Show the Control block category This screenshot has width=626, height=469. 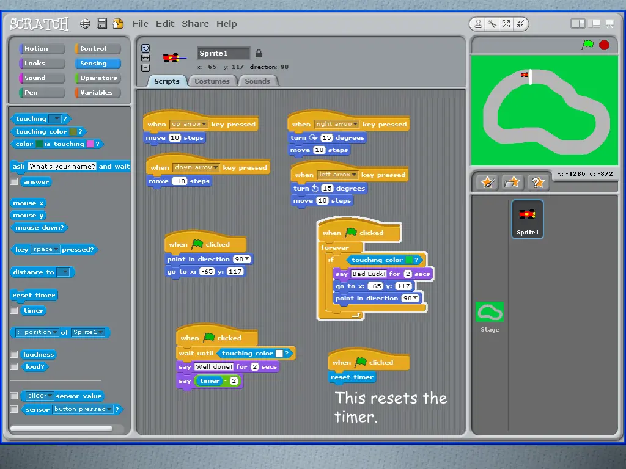point(97,49)
